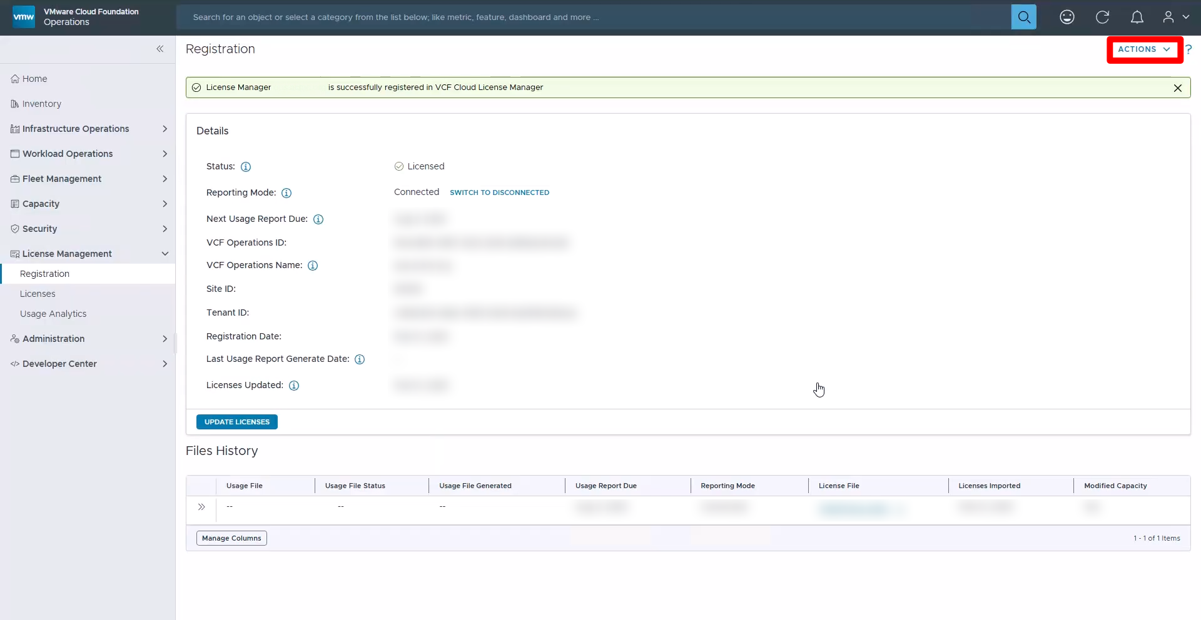Expand the Files History table row
The height and width of the screenshot is (620, 1201).
[201, 507]
